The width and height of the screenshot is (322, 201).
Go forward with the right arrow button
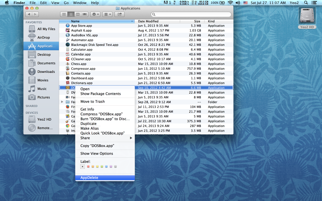click(36, 14)
